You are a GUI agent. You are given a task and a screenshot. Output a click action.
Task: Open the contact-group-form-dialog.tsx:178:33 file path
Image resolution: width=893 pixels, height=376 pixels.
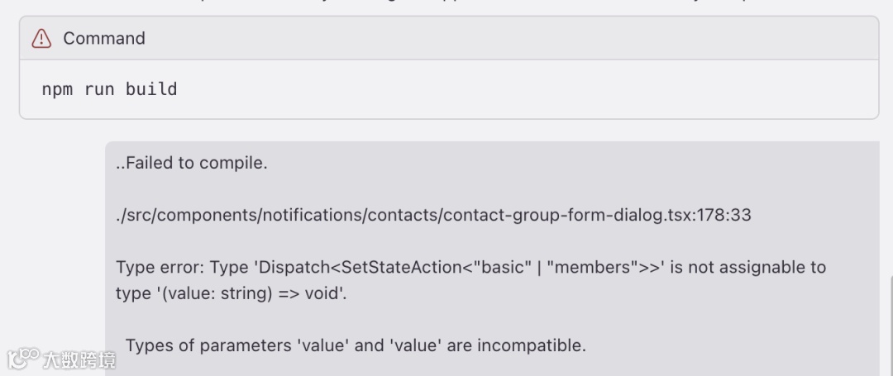click(432, 215)
